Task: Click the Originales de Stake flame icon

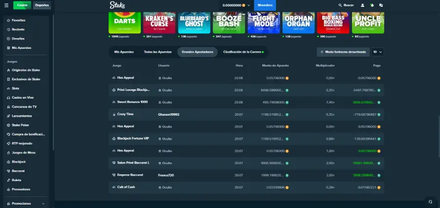Action: [x=9, y=70]
